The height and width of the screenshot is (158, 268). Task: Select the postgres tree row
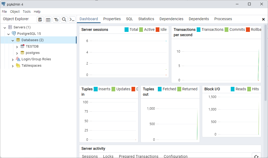pyautogui.click(x=38, y=53)
